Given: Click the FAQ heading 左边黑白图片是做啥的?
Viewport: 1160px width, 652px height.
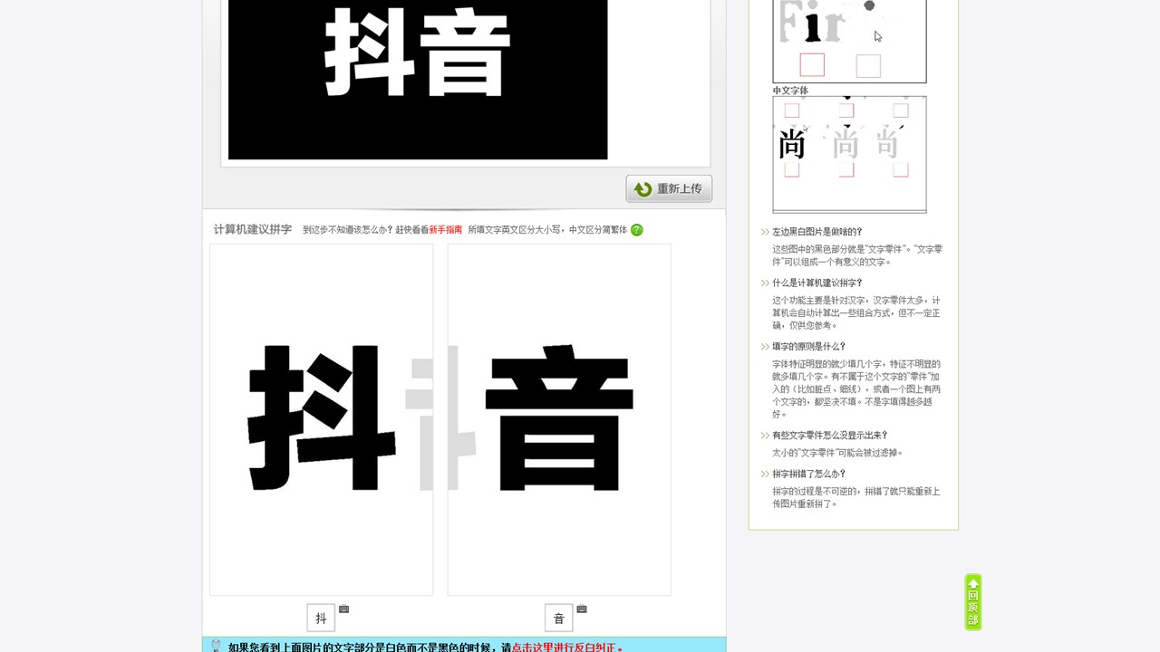Looking at the screenshot, I should point(817,232).
